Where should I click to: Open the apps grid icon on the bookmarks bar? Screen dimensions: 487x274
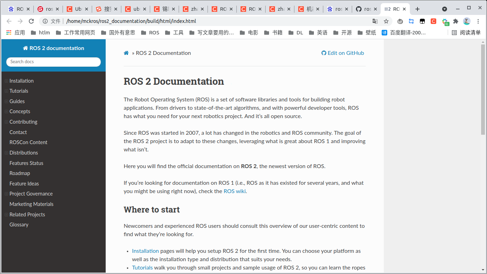[8, 32]
